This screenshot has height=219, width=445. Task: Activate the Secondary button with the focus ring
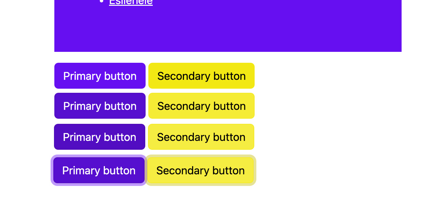point(200,170)
